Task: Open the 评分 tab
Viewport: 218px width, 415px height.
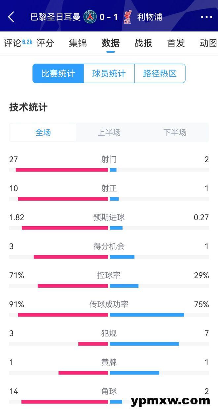Action: [x=45, y=43]
